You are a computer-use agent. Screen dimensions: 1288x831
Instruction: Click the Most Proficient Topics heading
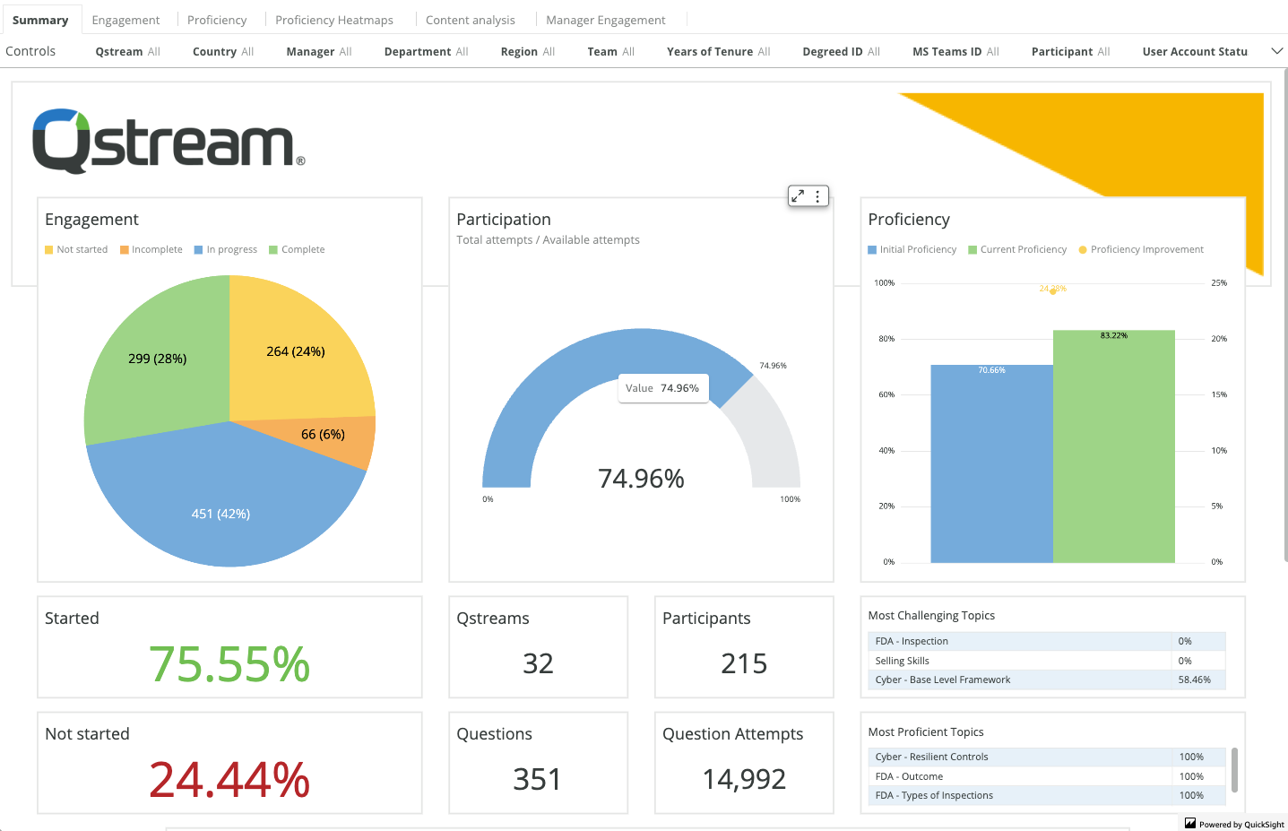click(x=926, y=732)
